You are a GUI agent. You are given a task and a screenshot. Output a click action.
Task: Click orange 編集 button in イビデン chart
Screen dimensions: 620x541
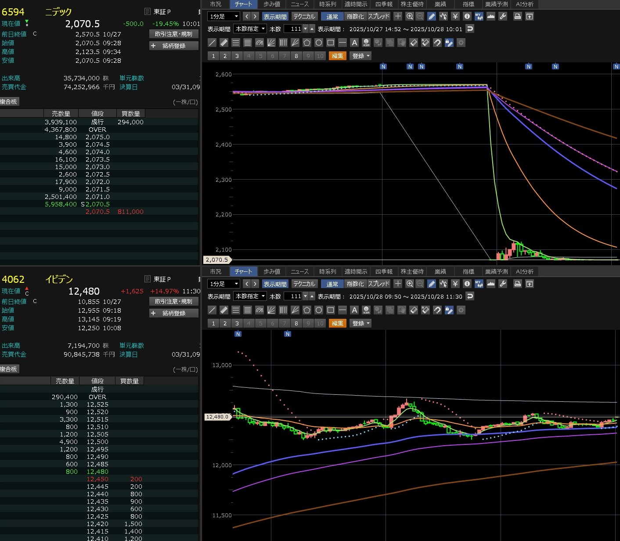coord(337,323)
